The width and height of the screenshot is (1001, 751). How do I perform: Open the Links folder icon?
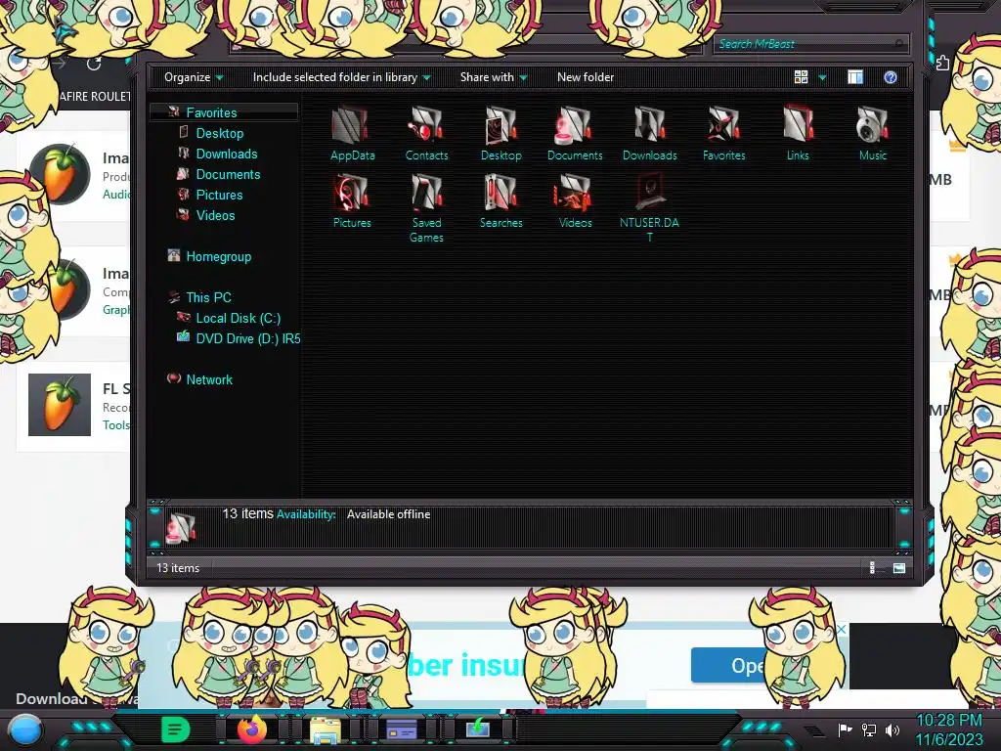pyautogui.click(x=798, y=125)
